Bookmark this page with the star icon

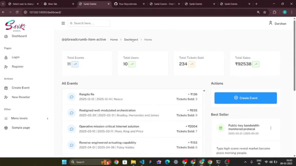[265, 12]
